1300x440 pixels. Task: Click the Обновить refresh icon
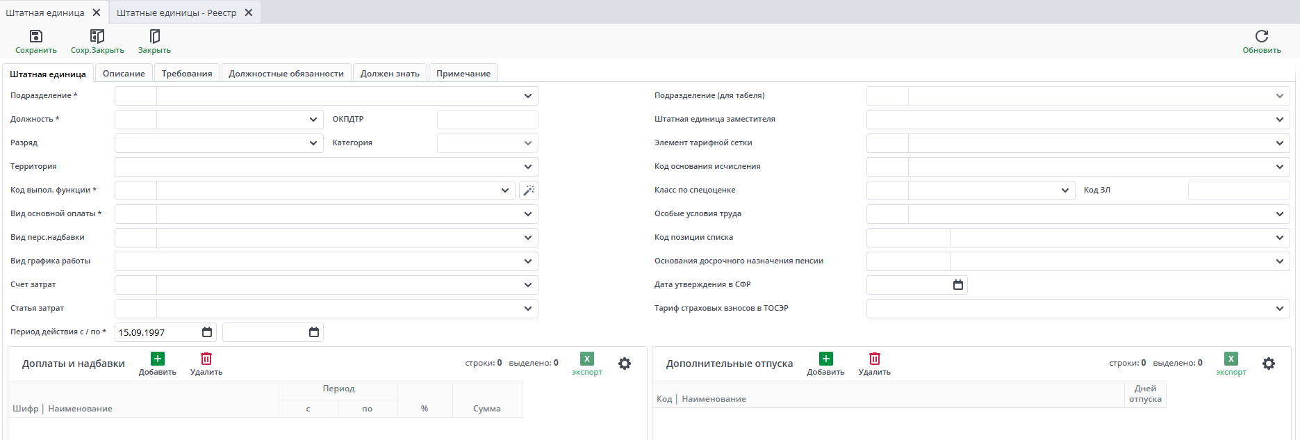coord(1261,36)
